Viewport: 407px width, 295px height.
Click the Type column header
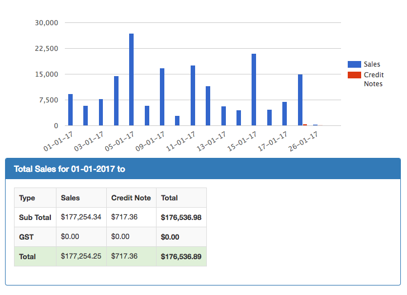click(27, 198)
